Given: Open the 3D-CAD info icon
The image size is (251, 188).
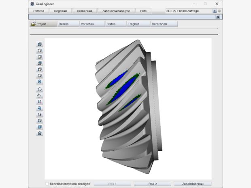Looking at the screenshot, I should click(215, 11).
